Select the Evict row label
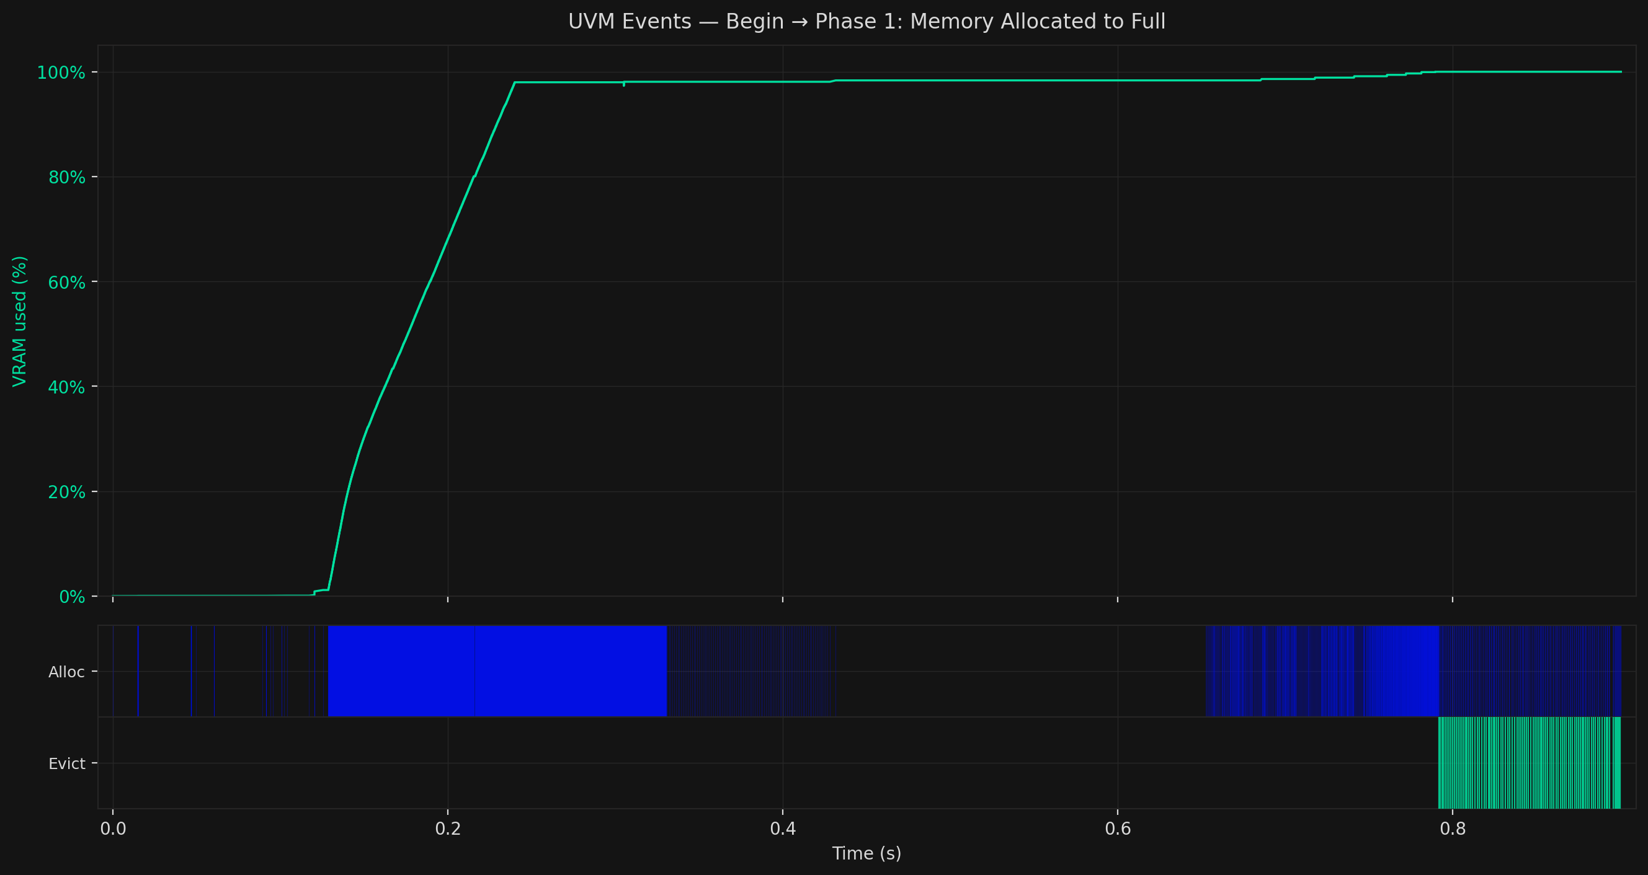The image size is (1648, 875). click(x=67, y=763)
